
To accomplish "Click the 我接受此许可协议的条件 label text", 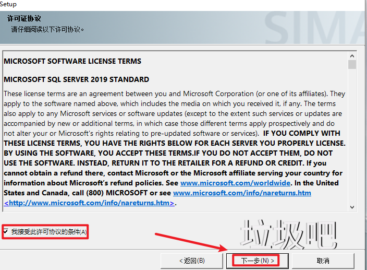I will pyautogui.click(x=49, y=231).
